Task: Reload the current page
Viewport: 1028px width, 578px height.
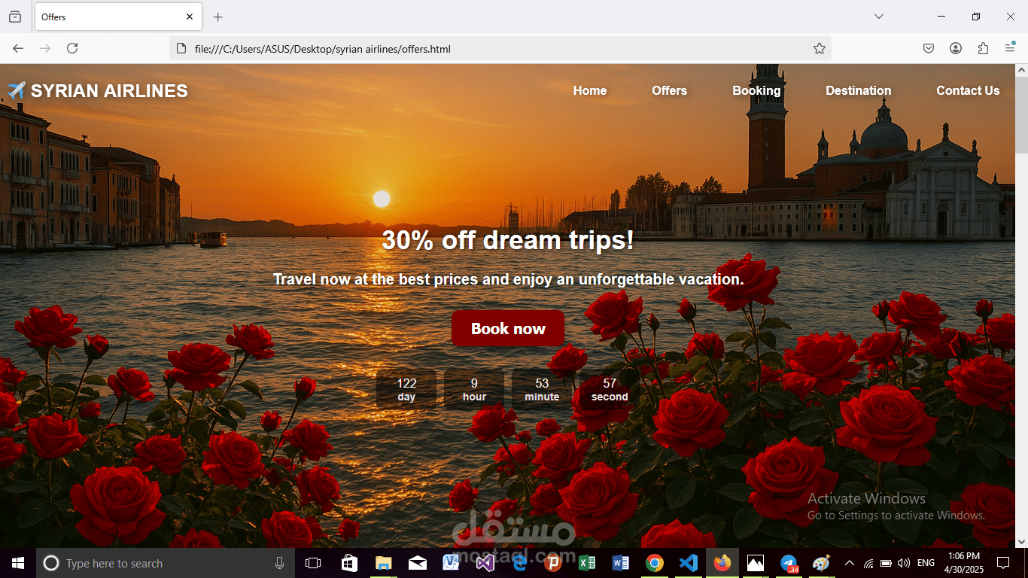Action: pos(72,48)
